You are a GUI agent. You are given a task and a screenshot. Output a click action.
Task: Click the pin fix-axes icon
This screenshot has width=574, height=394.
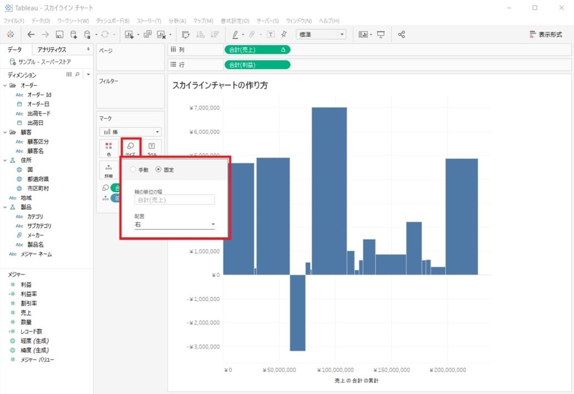pyautogui.click(x=284, y=34)
